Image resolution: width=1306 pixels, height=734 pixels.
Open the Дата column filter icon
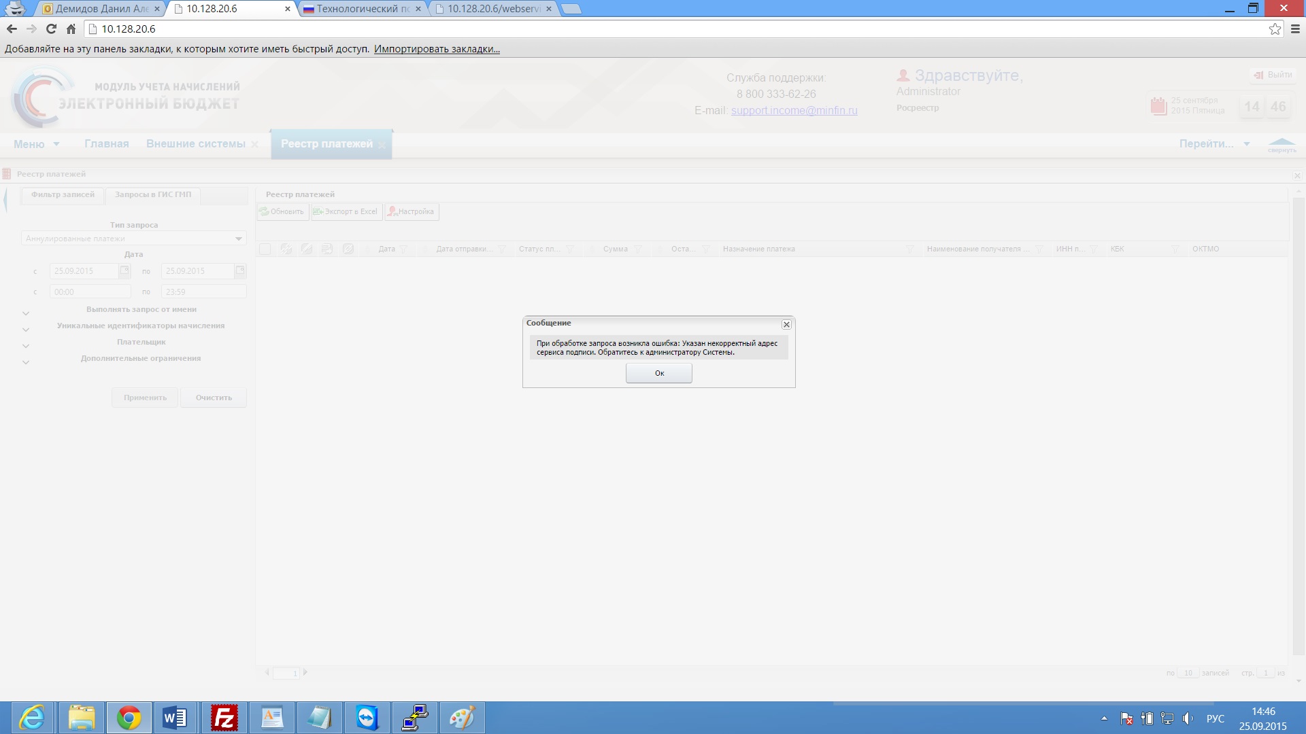[x=403, y=249]
